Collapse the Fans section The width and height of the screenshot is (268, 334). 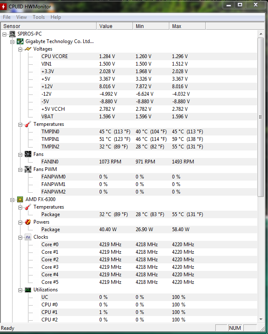click(x=20, y=155)
